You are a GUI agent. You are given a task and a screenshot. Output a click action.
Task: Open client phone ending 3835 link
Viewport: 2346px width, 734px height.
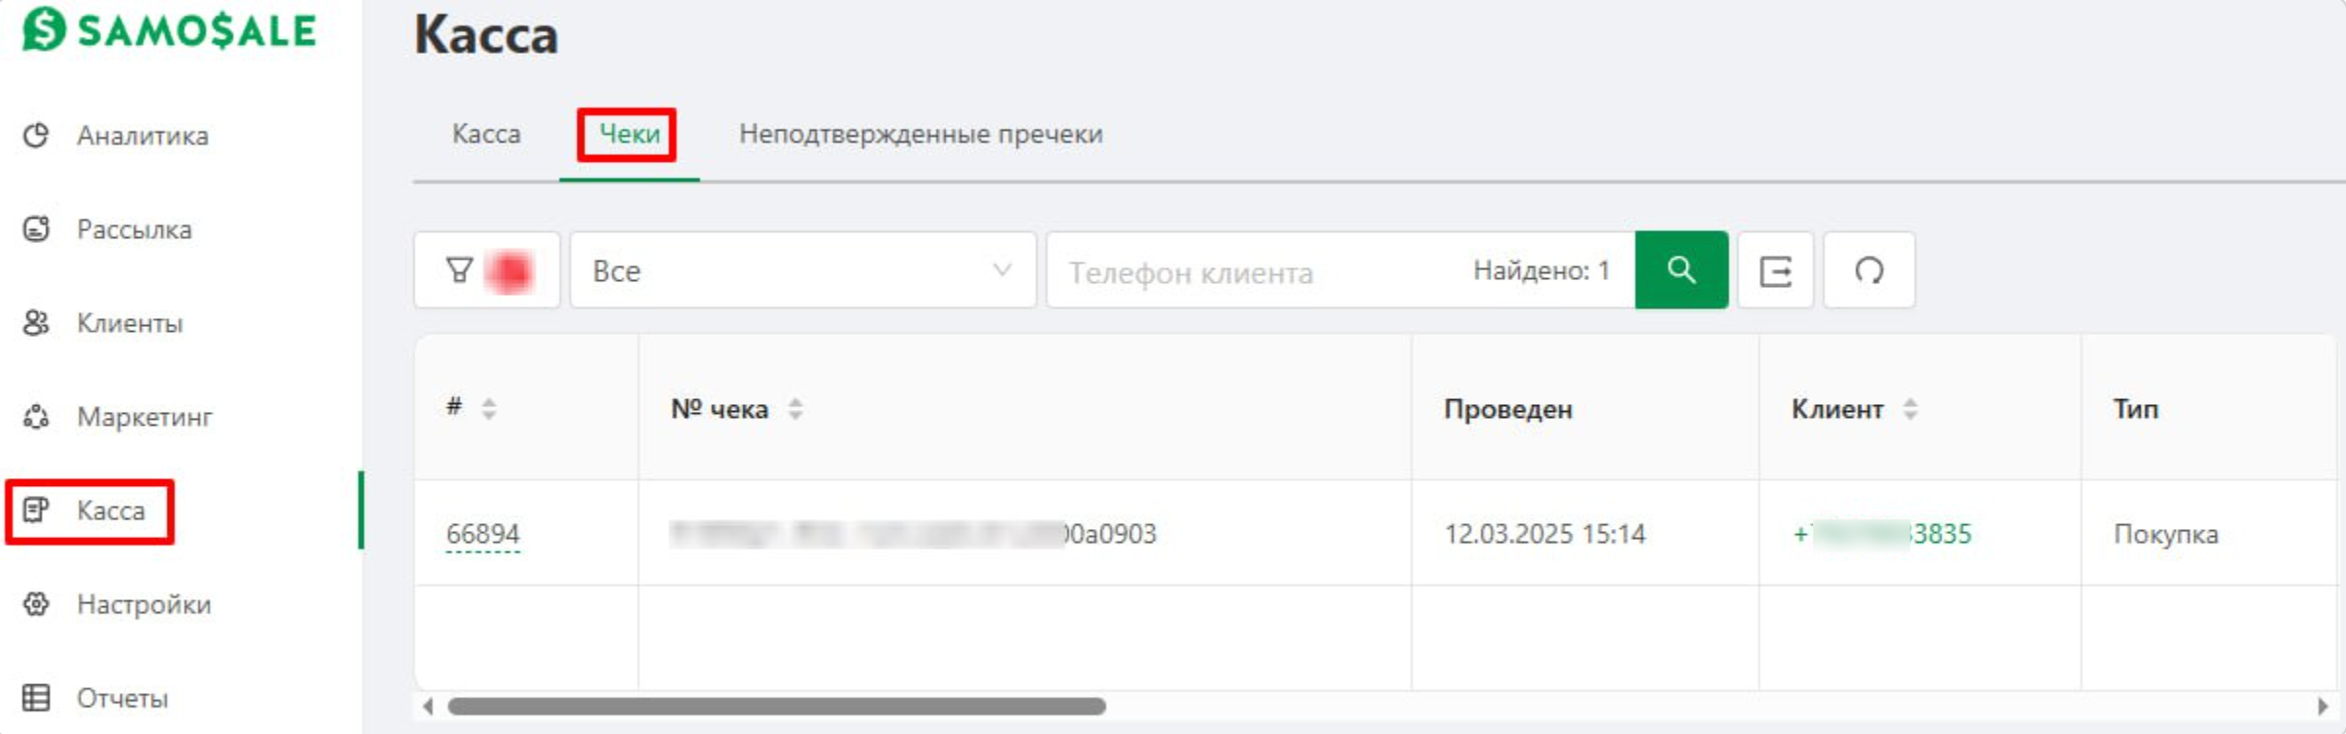click(x=1882, y=534)
